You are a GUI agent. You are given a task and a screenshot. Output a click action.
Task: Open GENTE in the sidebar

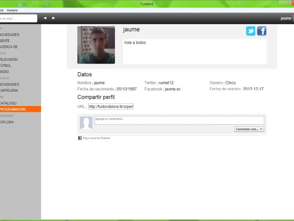click(x=5, y=41)
